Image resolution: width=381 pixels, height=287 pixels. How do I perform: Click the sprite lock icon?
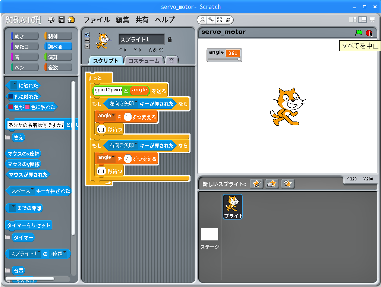(x=170, y=40)
